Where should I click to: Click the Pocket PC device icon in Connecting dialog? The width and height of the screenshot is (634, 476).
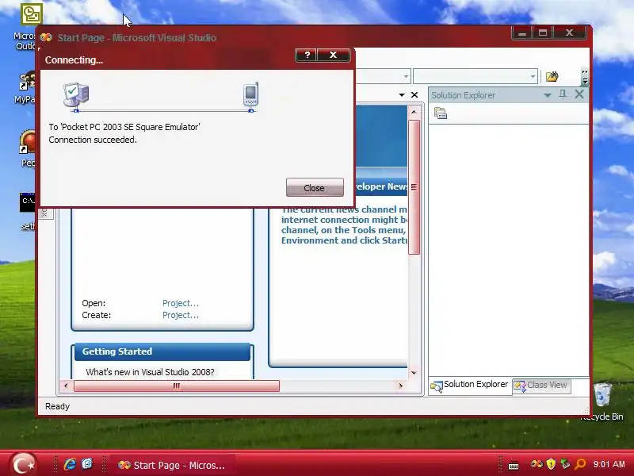coord(250,94)
